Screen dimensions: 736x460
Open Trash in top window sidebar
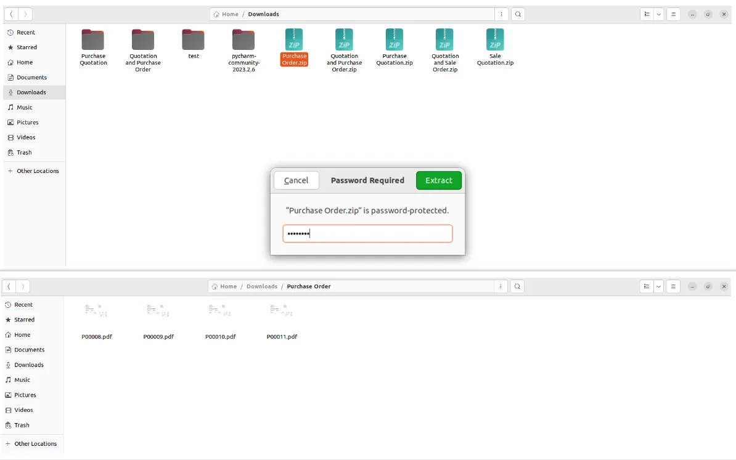click(35, 152)
